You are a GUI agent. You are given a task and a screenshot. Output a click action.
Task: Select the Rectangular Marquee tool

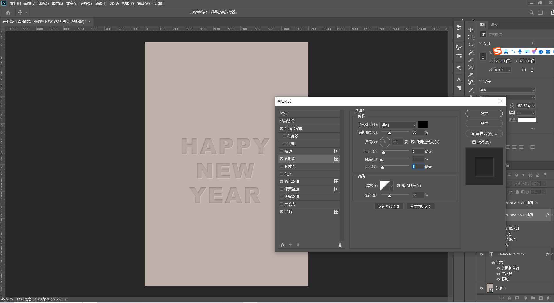[x=471, y=37]
